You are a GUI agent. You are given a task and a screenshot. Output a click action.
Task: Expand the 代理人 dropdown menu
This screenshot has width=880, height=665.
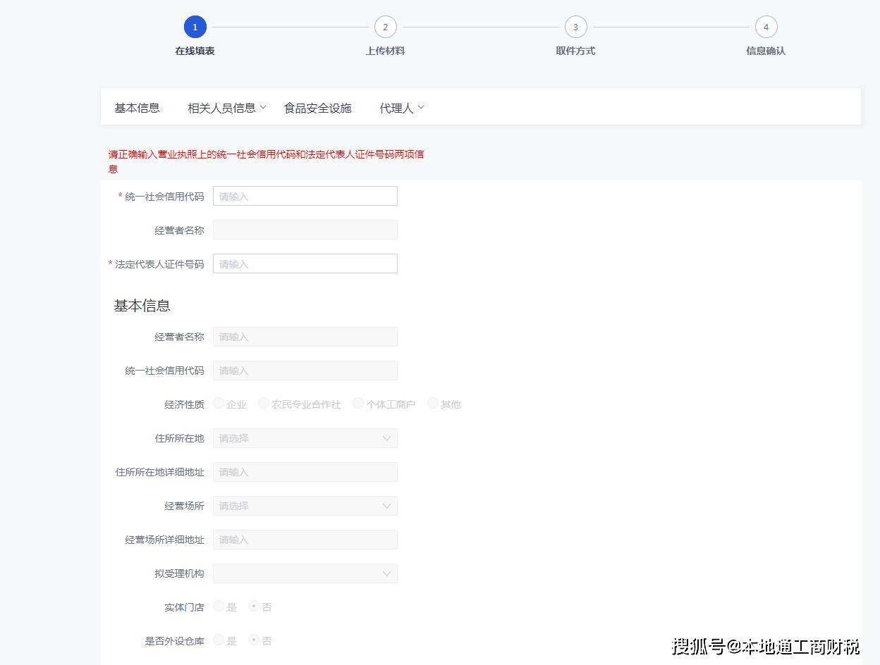[x=401, y=108]
